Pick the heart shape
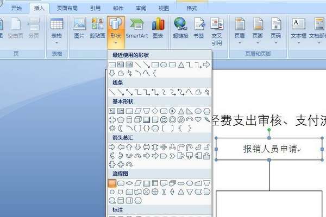Image resolution: width=326 pixels, height=217 pixels. pos(198,119)
